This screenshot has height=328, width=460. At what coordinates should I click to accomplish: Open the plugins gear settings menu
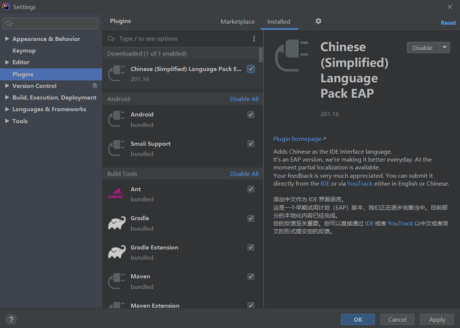[x=318, y=21]
